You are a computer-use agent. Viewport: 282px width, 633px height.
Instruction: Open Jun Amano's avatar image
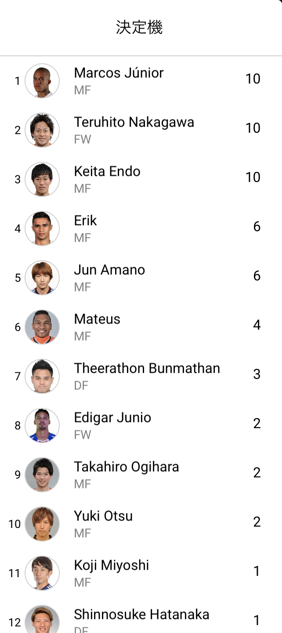click(42, 278)
